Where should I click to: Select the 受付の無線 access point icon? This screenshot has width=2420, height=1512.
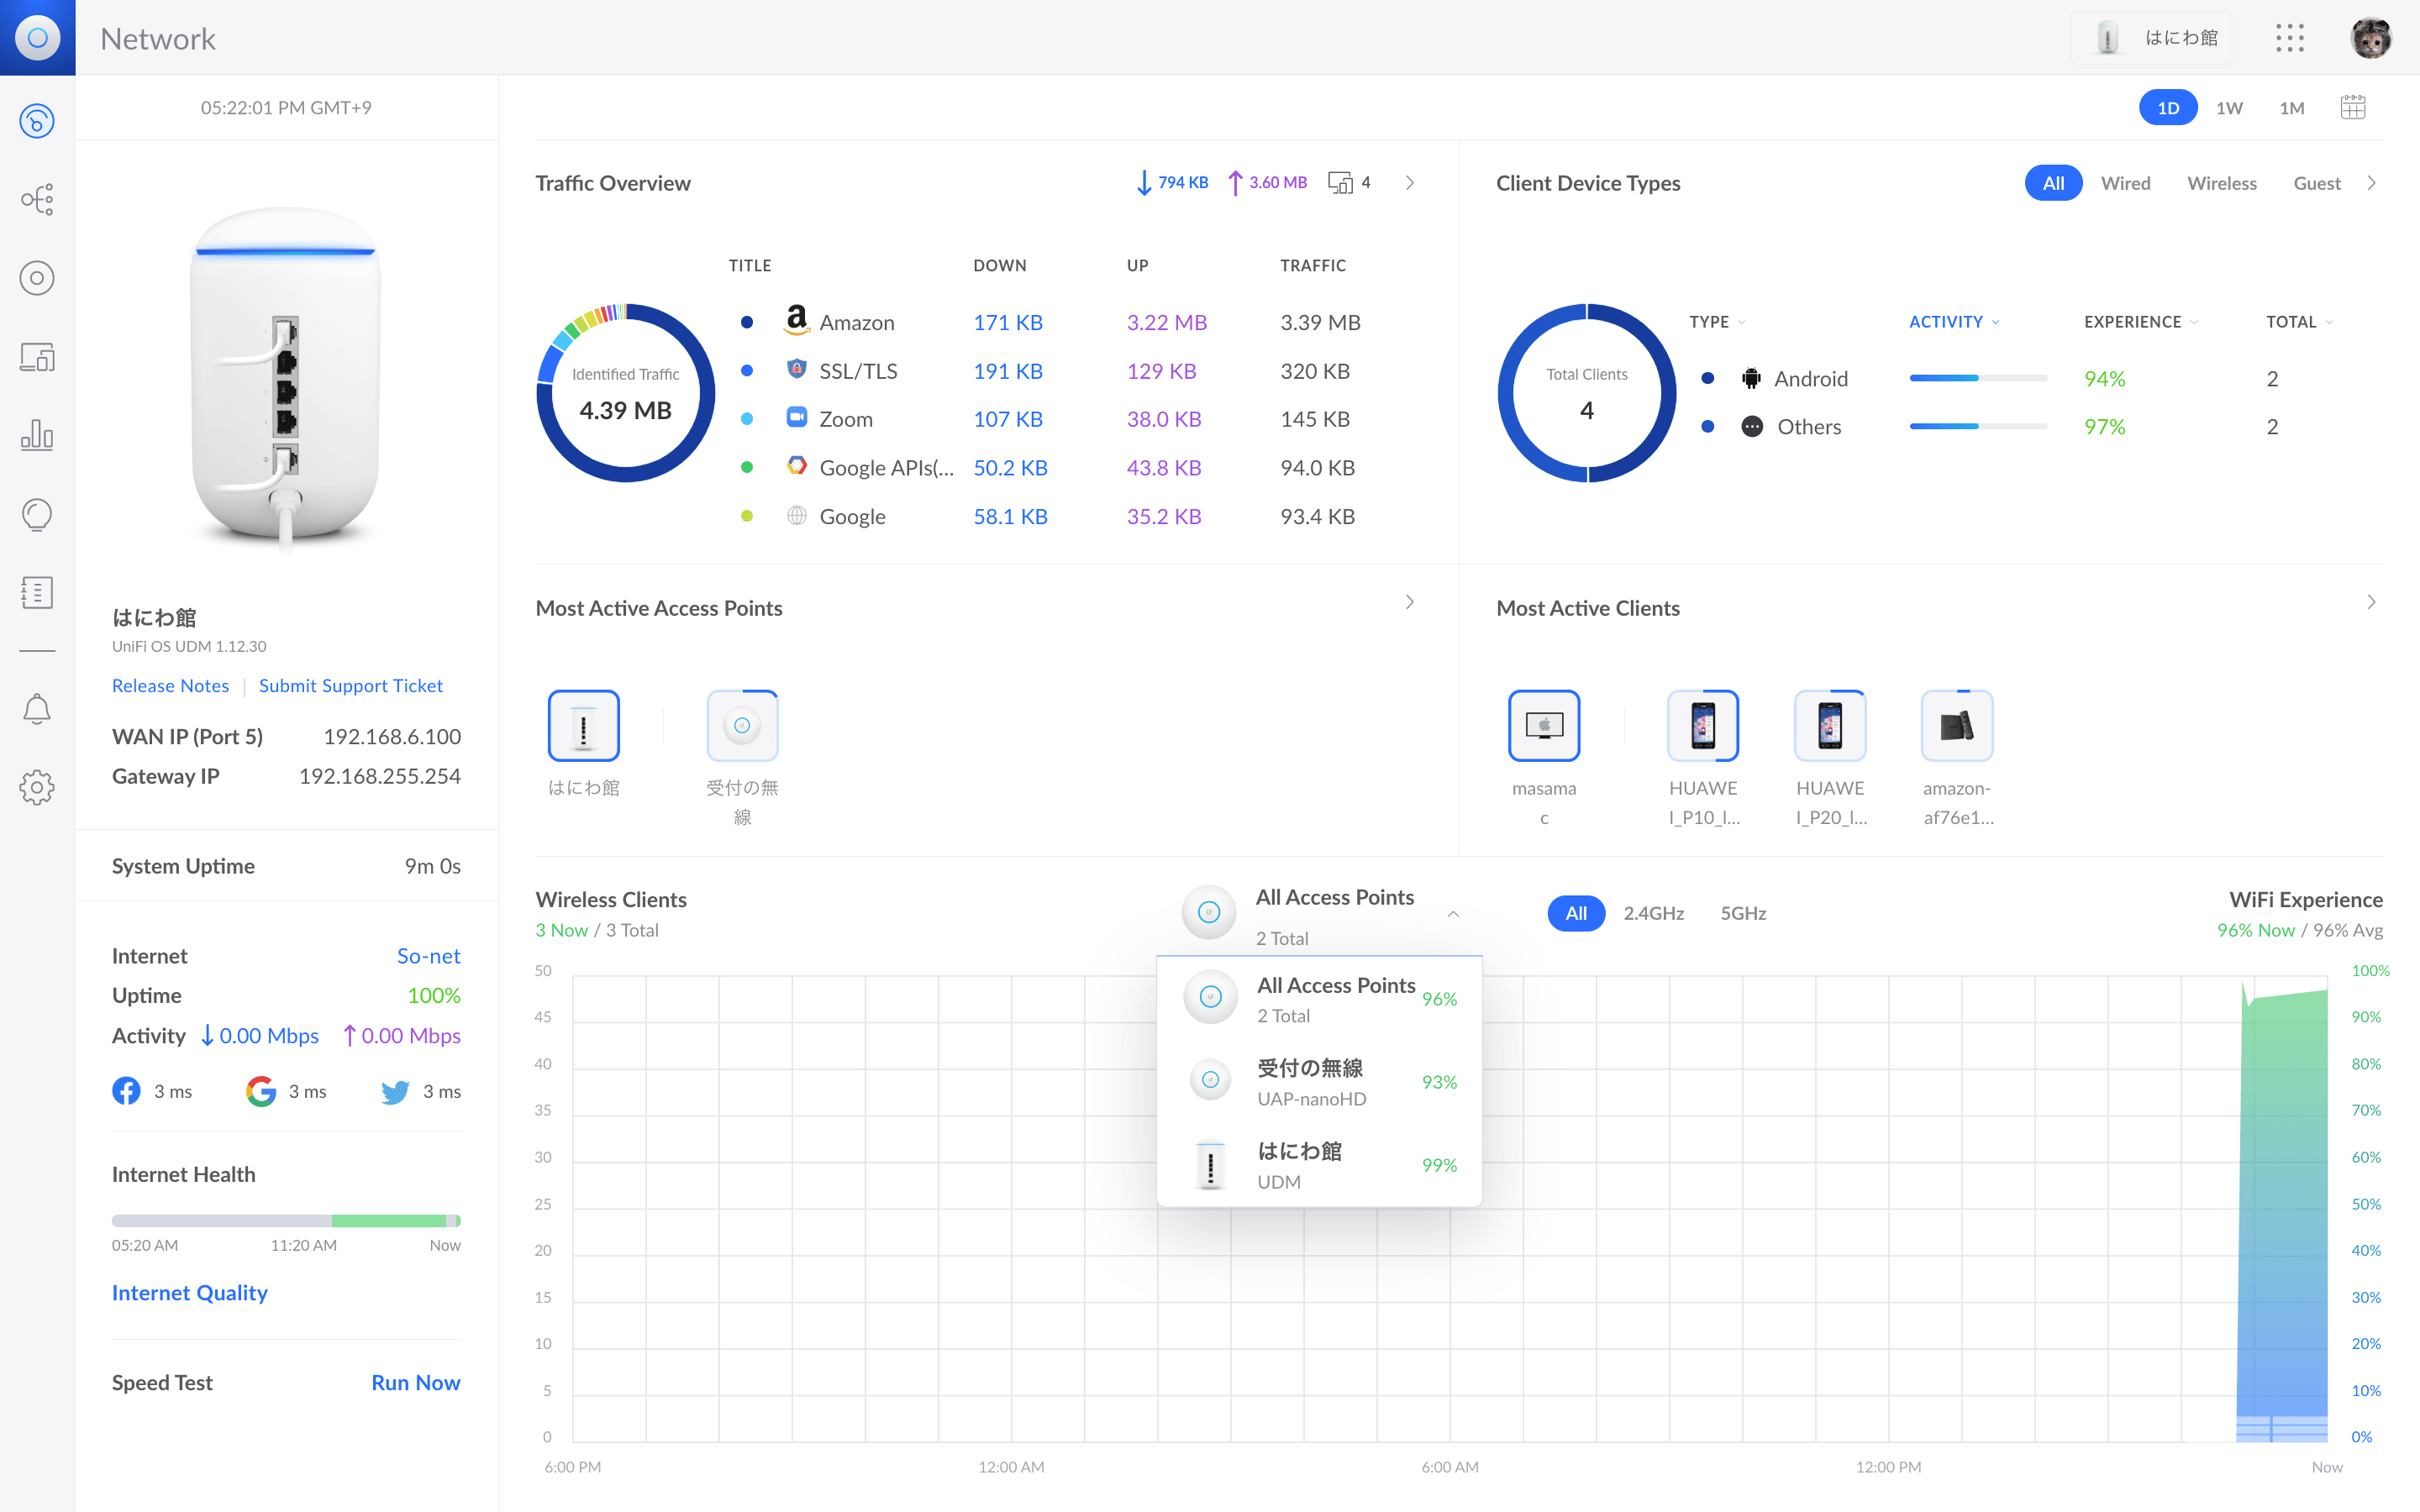(x=742, y=726)
